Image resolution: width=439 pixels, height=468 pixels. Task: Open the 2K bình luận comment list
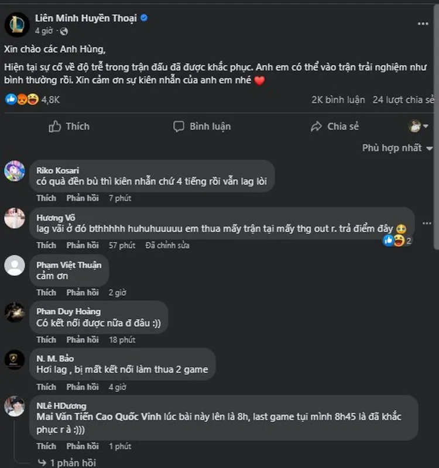point(338,99)
